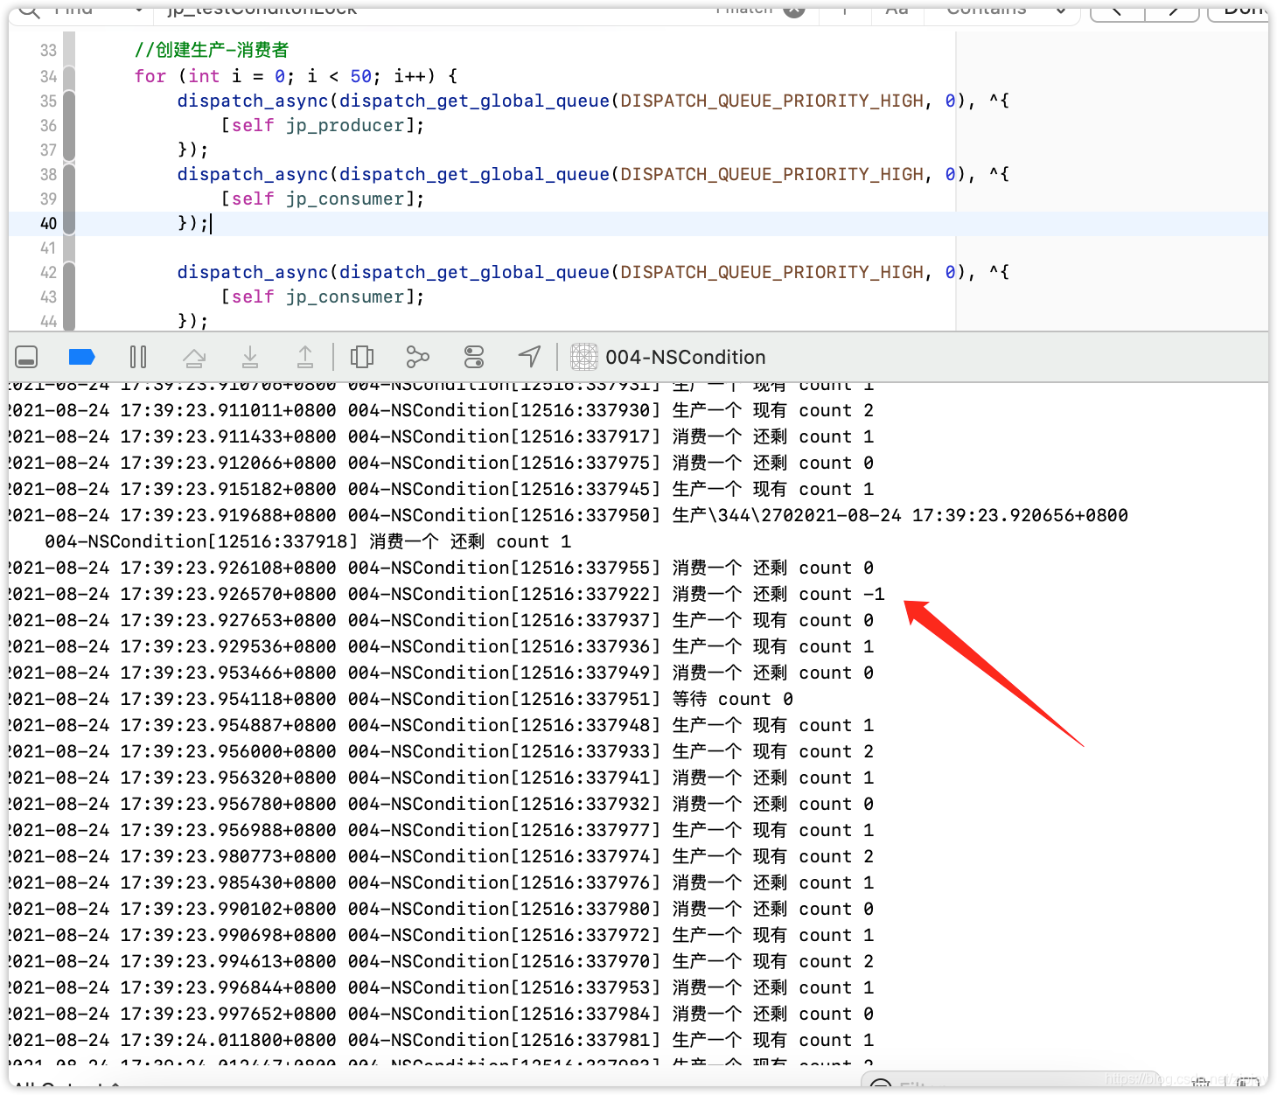This screenshot has width=1277, height=1095.
Task: Click console log line for thread 337948
Action: click(x=441, y=725)
